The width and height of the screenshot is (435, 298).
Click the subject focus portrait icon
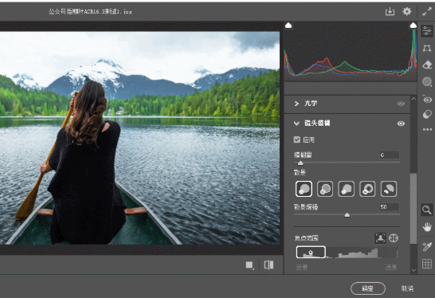(x=380, y=237)
